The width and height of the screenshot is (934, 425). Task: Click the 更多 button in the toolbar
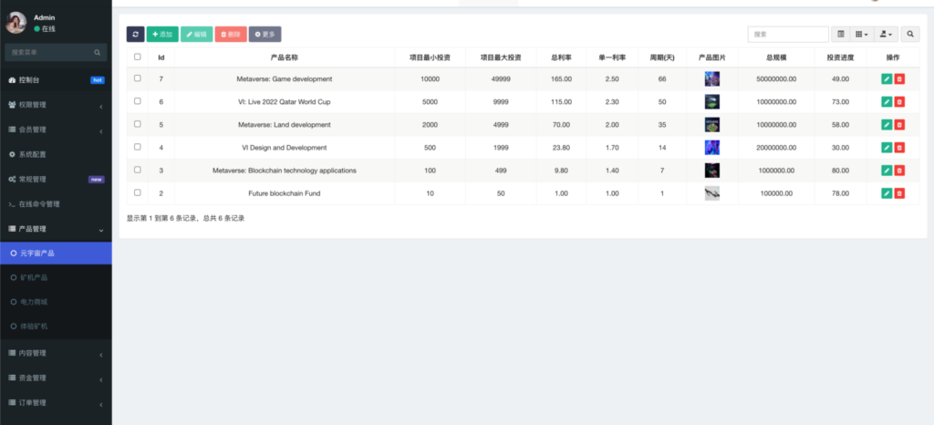pos(265,34)
